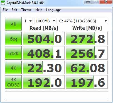Image resolution: width=113 pixels, height=103 pixels.
Task: Open the Help menu
Action: [x=39, y=10]
